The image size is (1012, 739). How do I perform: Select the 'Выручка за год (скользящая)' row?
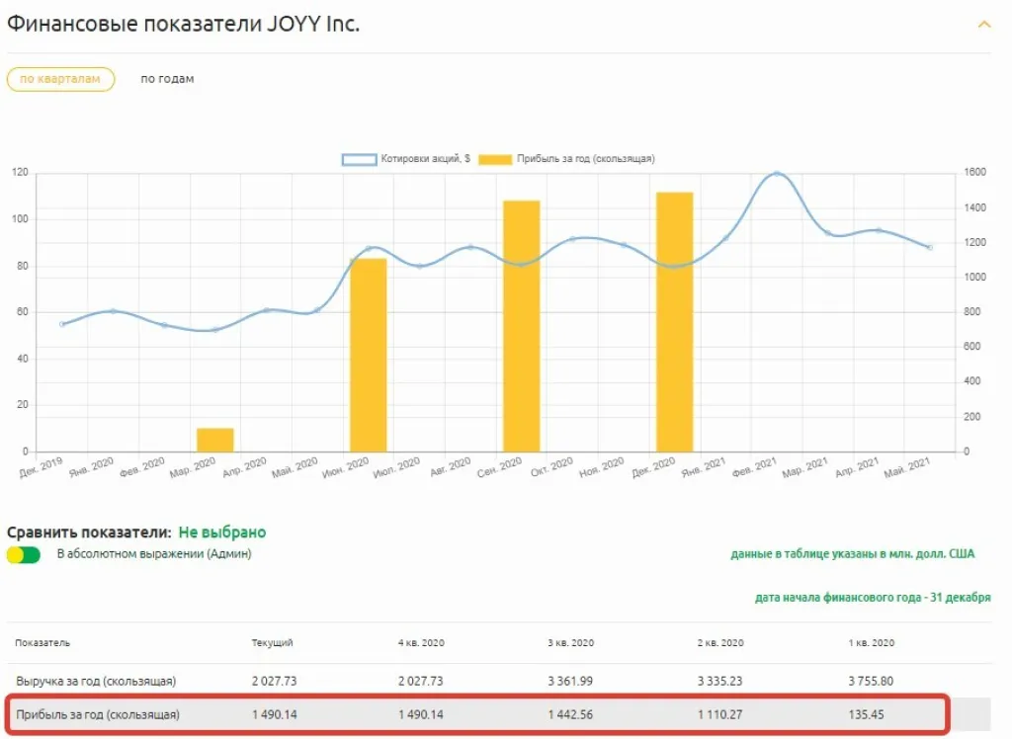pos(96,681)
